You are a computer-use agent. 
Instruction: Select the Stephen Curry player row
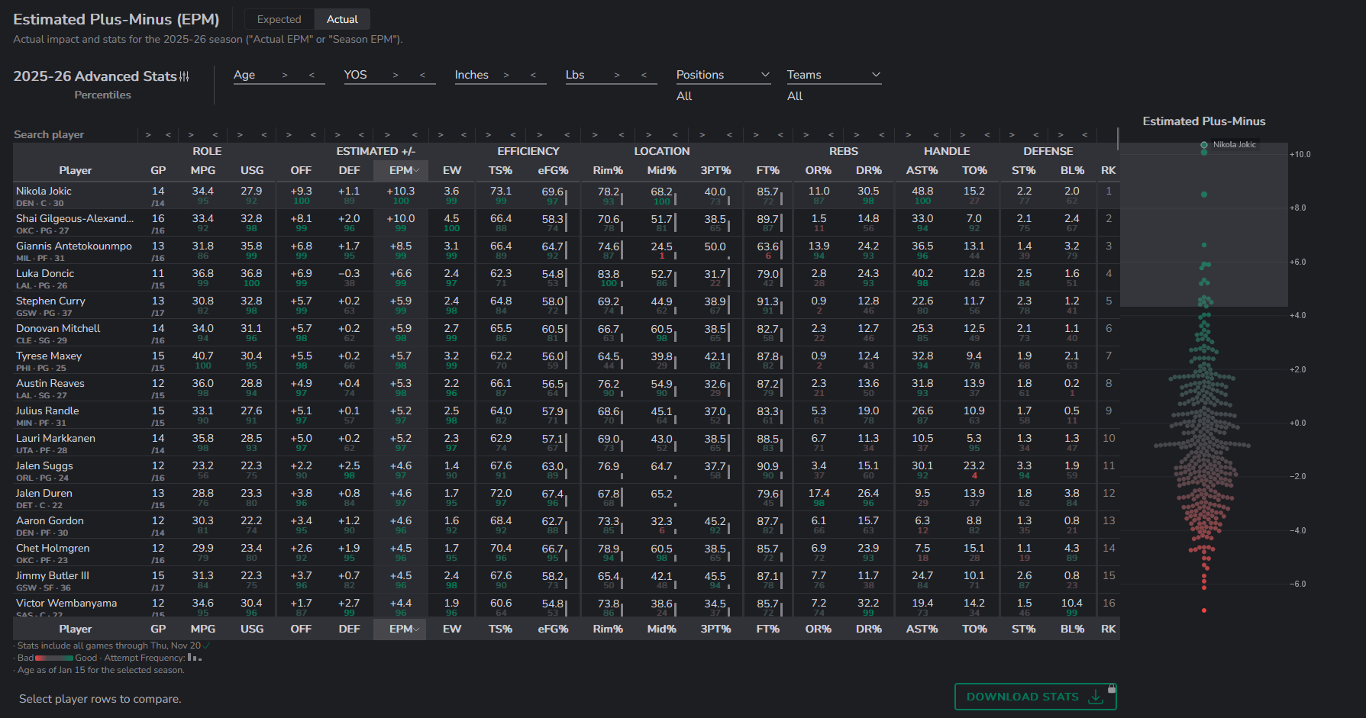click(75, 305)
